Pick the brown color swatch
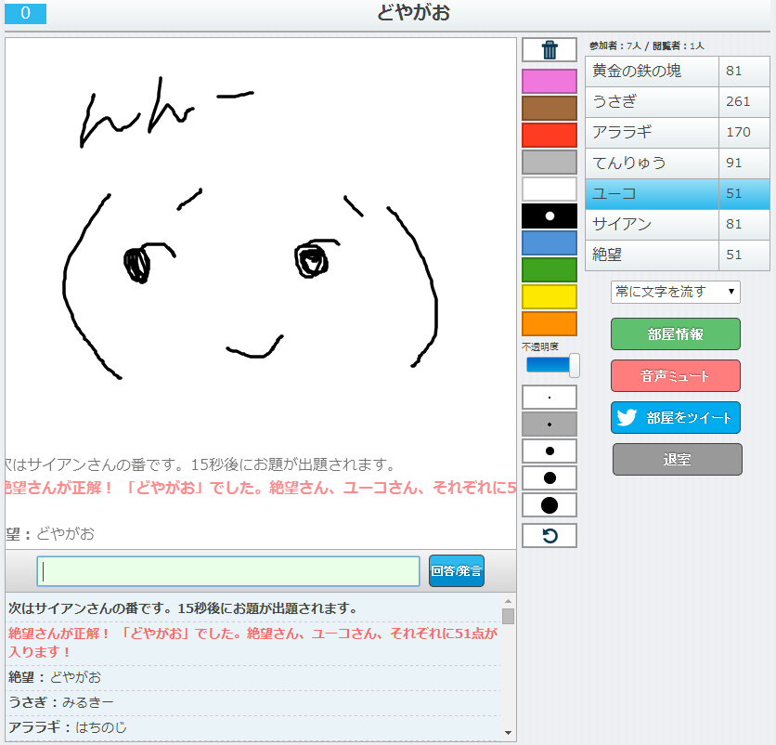Screen dimensions: 776x745 click(550, 108)
